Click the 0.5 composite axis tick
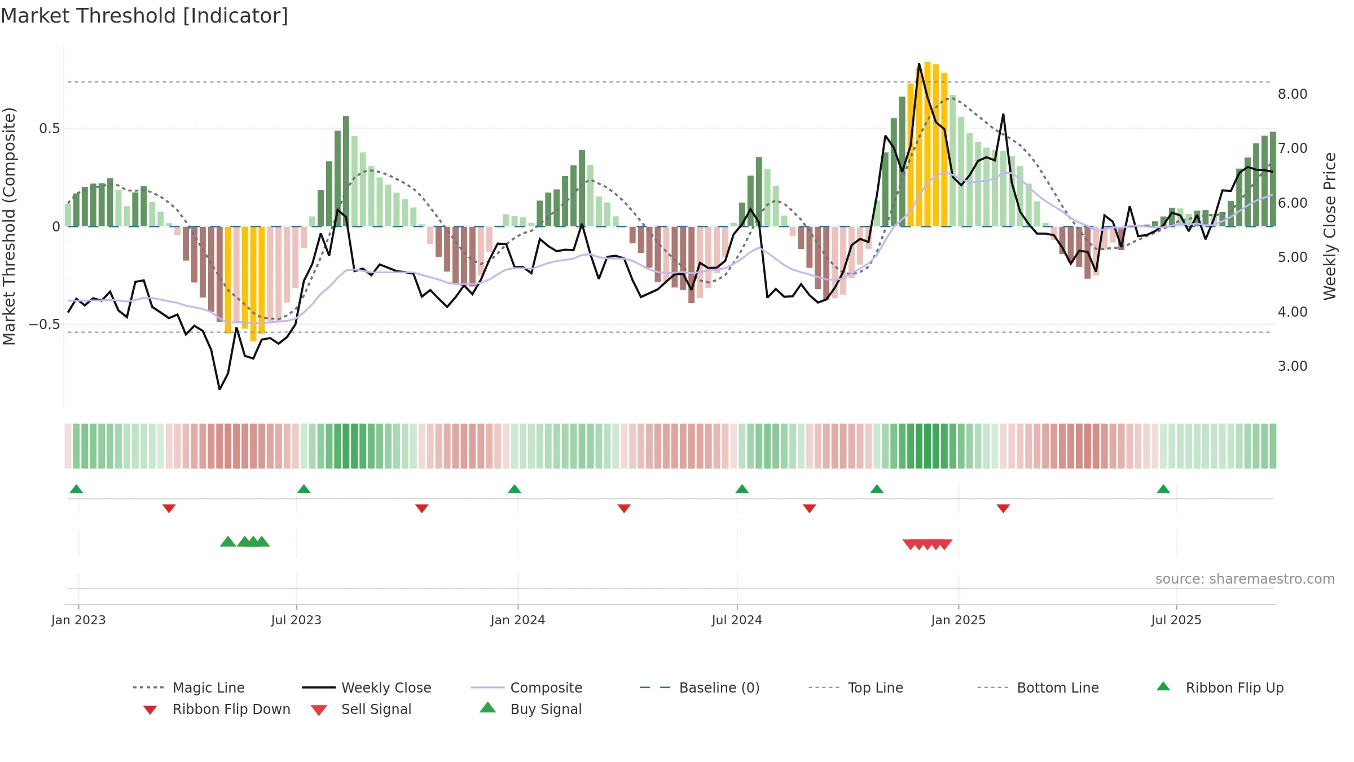Viewport: 1354px width, 762px height. pyautogui.click(x=49, y=129)
